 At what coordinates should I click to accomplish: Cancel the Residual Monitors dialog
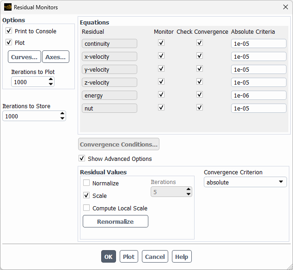[x=155, y=257]
